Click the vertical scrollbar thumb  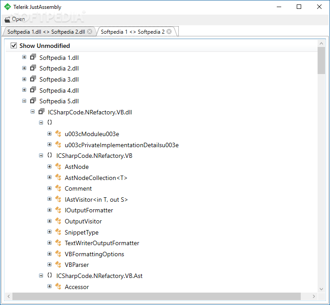pos(321,61)
